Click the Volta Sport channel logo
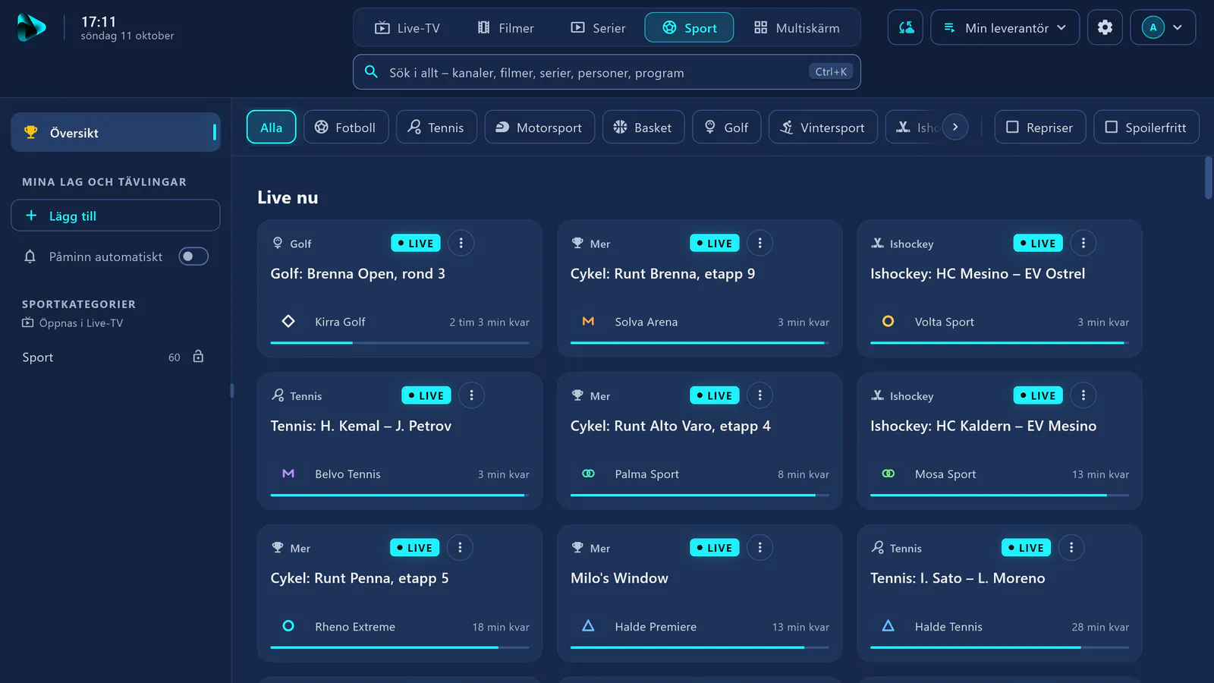This screenshot has height=683, width=1214. click(x=888, y=321)
